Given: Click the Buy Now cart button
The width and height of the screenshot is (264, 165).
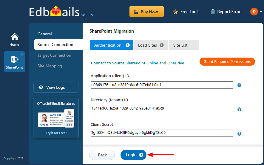Looking at the screenshot, I should (x=146, y=12).
